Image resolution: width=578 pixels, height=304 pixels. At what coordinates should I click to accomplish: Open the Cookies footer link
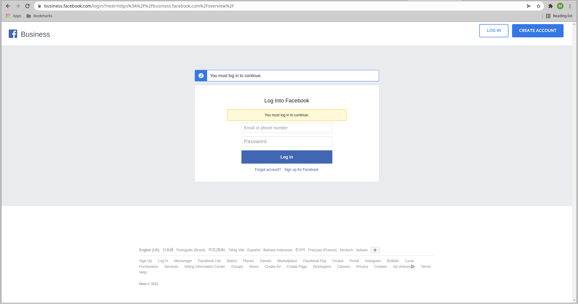point(381,267)
